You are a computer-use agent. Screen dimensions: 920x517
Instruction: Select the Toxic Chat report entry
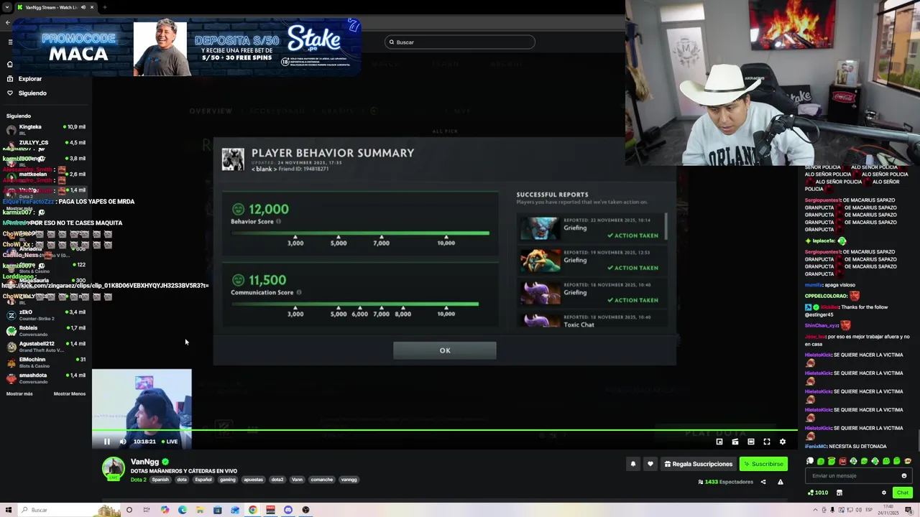point(591,320)
